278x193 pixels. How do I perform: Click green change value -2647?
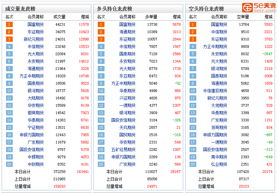(x=267, y=54)
